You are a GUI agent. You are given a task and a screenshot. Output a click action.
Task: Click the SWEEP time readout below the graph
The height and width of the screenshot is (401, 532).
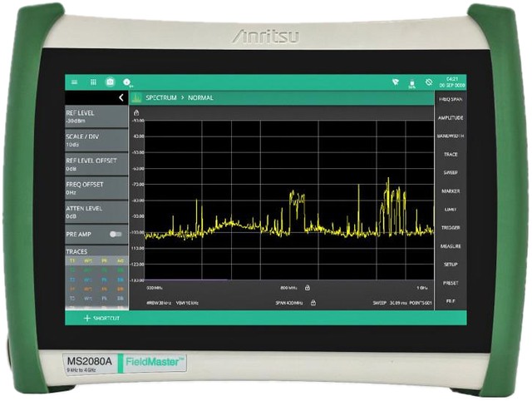click(390, 303)
